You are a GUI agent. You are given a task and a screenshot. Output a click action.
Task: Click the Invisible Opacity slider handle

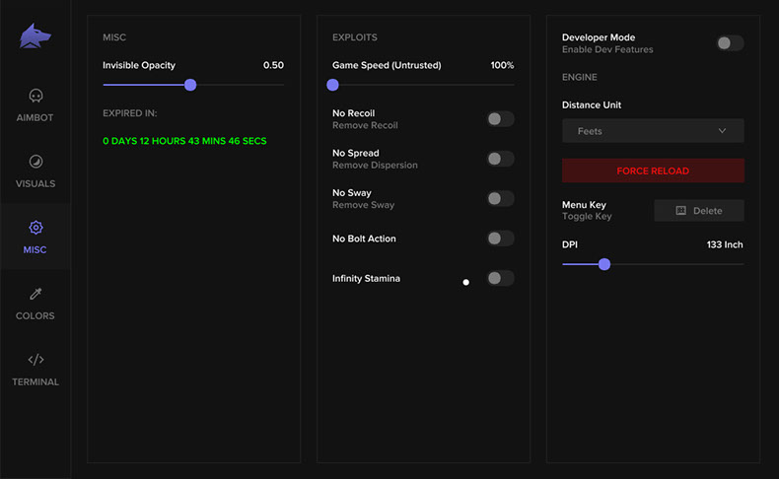click(x=190, y=85)
